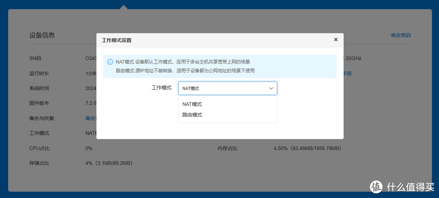The image size is (439, 198).
Task: Open the 修改密码 link
Action: coord(401,35)
